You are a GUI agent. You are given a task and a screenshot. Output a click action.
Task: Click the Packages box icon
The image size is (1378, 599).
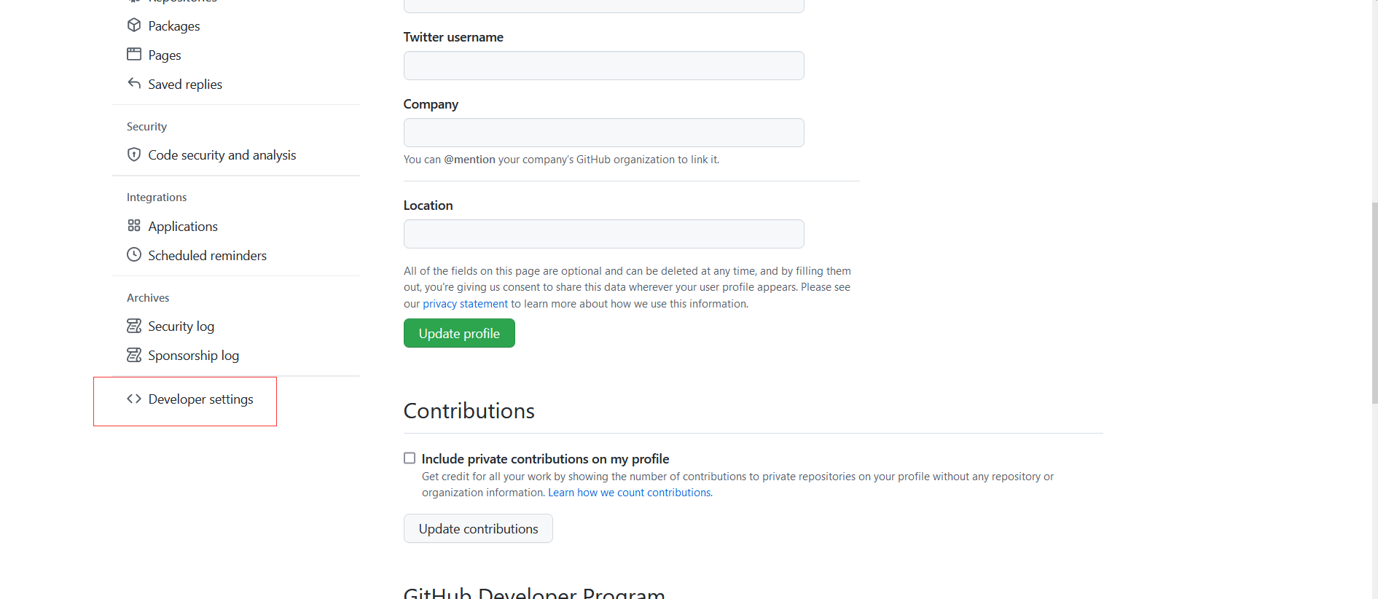point(134,26)
